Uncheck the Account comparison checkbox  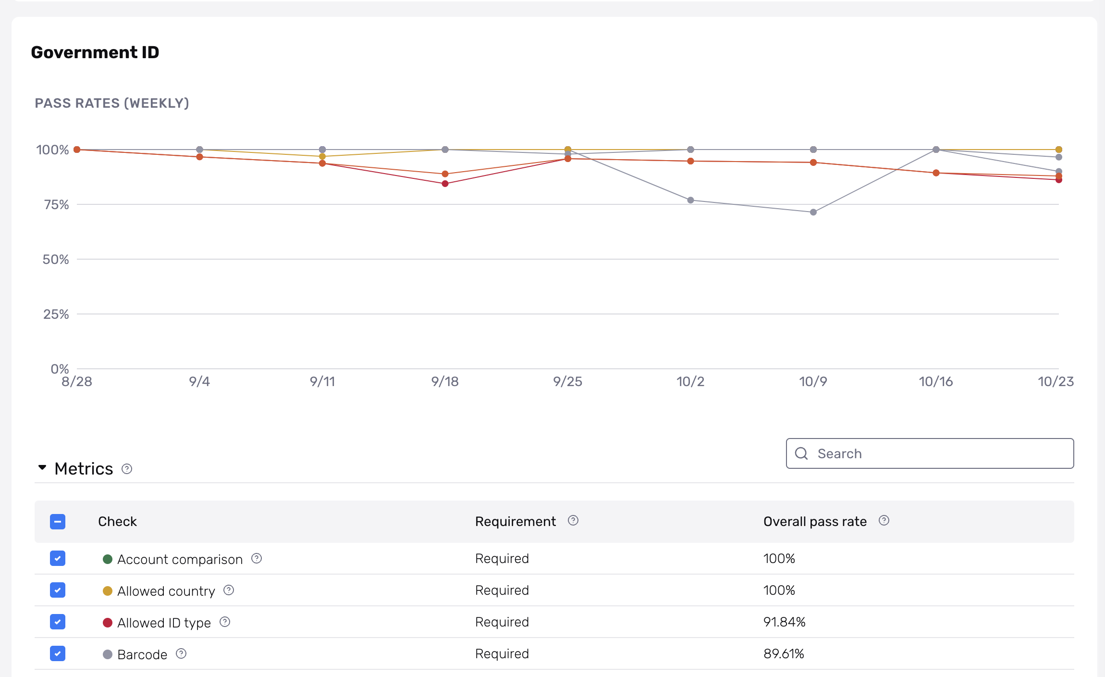(58, 558)
